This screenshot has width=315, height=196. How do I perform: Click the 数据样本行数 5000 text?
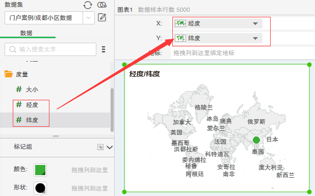pyautogui.click(x=164, y=10)
